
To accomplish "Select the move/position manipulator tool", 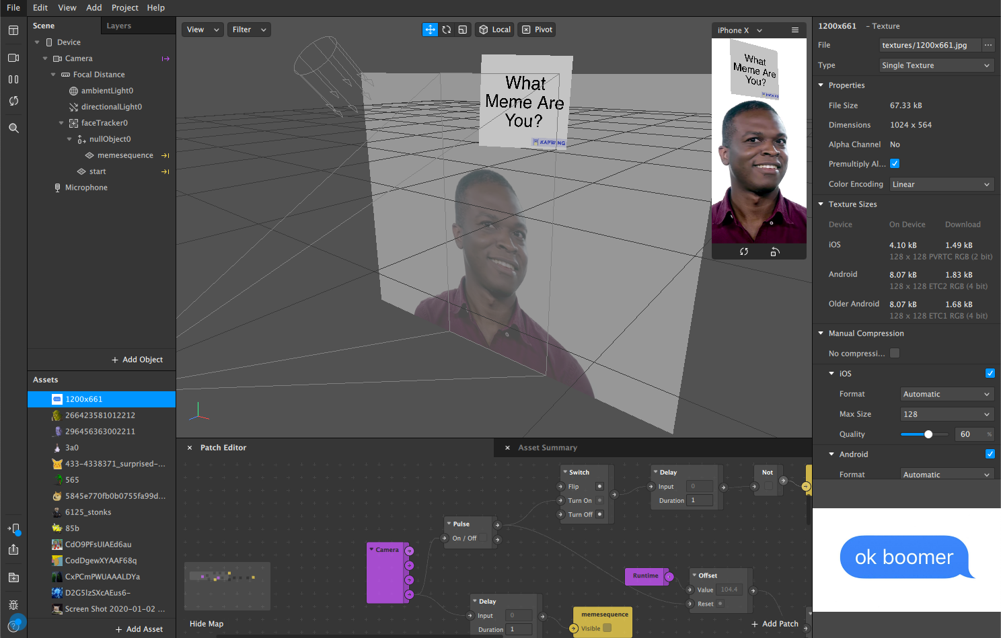I will 430,30.
